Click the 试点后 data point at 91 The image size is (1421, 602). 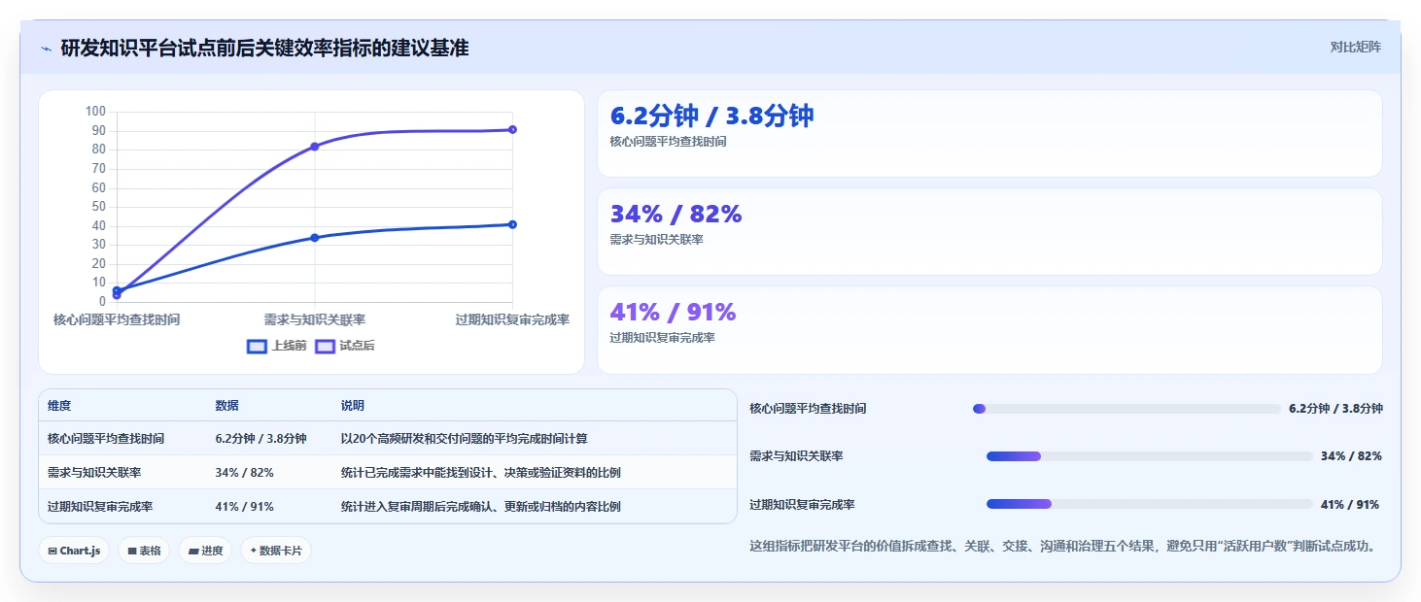coord(512,129)
